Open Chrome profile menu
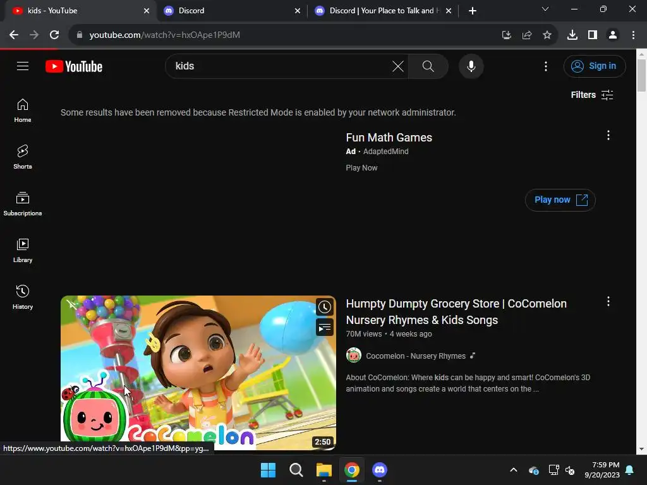This screenshot has width=647, height=485. 613,35
